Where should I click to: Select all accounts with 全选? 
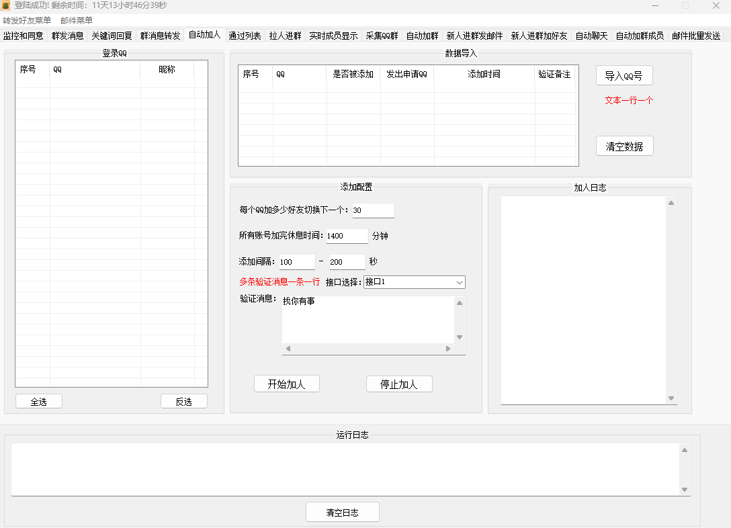38,400
